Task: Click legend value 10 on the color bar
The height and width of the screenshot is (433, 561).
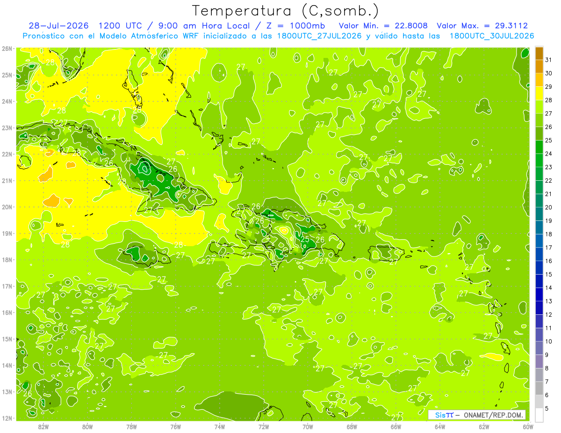Action: (549, 341)
